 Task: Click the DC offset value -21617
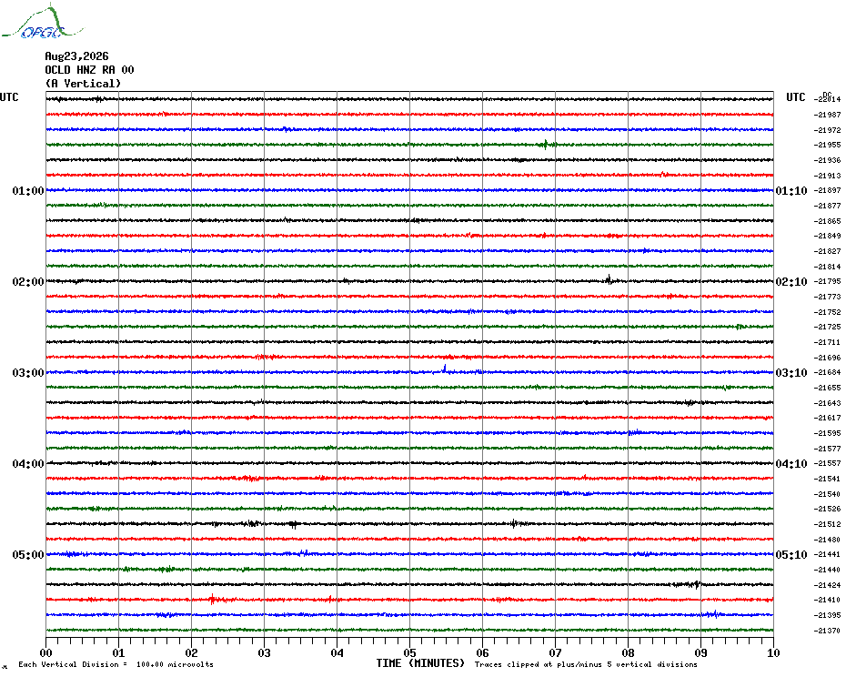[x=827, y=418]
